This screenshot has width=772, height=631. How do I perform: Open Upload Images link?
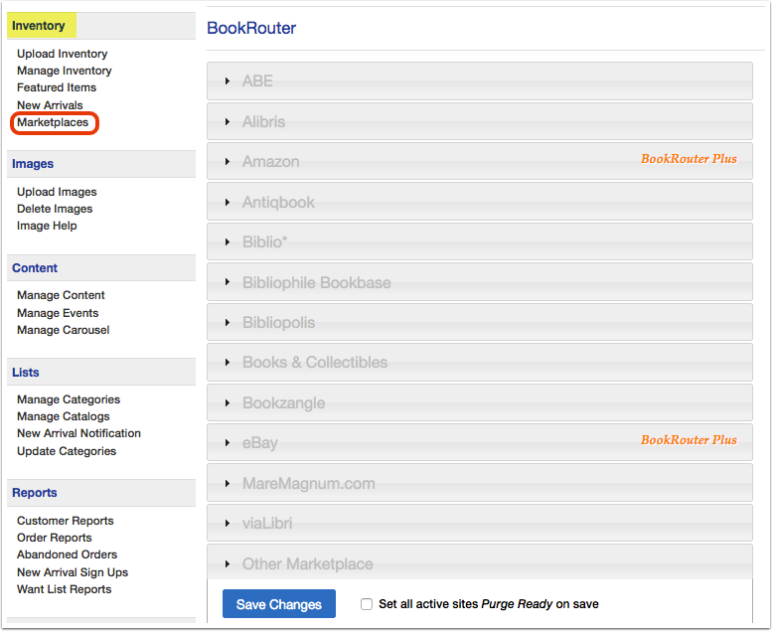(x=57, y=192)
